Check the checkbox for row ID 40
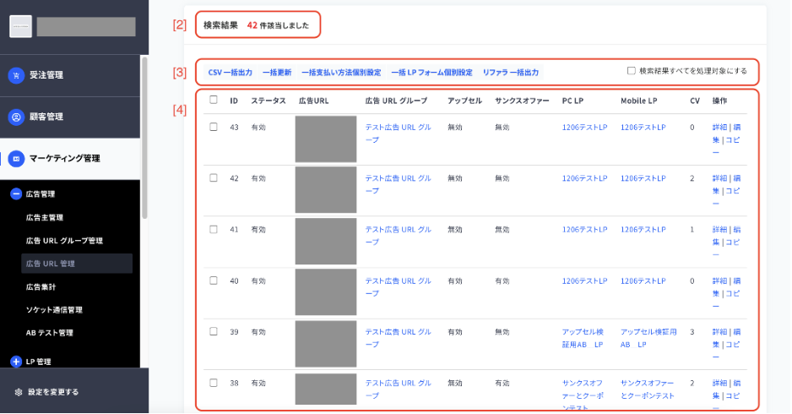The width and height of the screenshot is (792, 414). point(213,281)
